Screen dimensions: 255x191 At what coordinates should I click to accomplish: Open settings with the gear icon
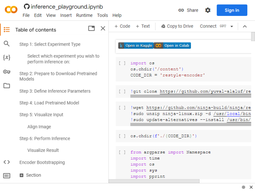[x=208, y=10]
